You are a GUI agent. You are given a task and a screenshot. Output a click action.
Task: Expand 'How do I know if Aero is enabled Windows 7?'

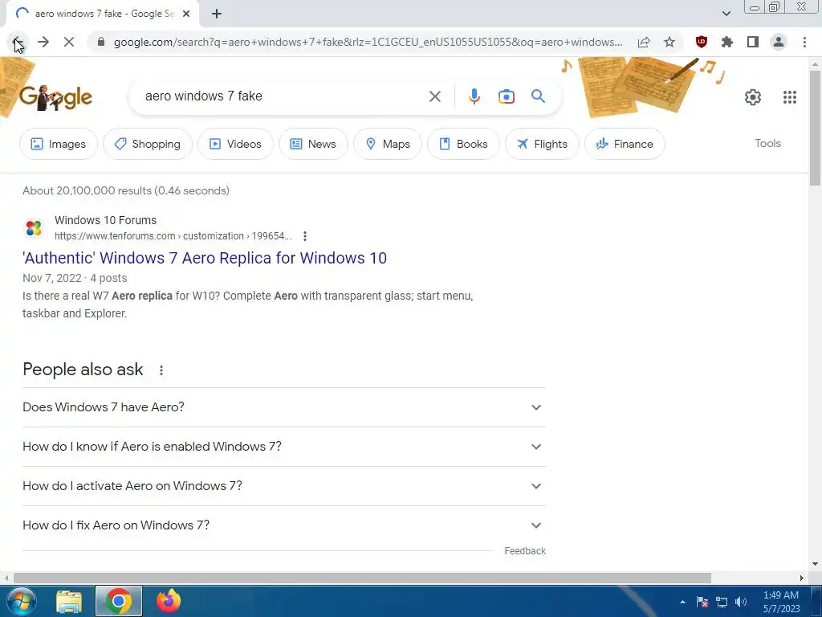coord(284,447)
